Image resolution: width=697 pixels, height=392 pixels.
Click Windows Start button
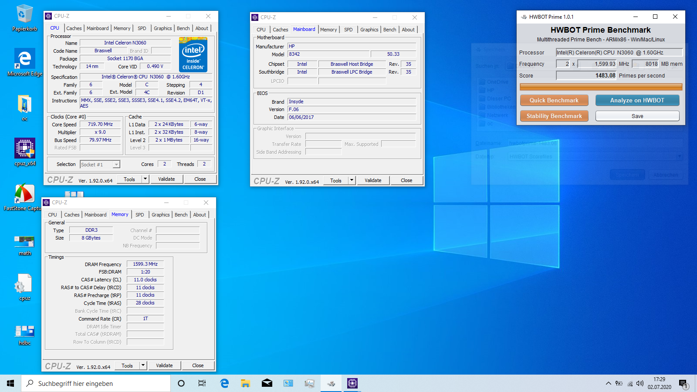pyautogui.click(x=10, y=383)
